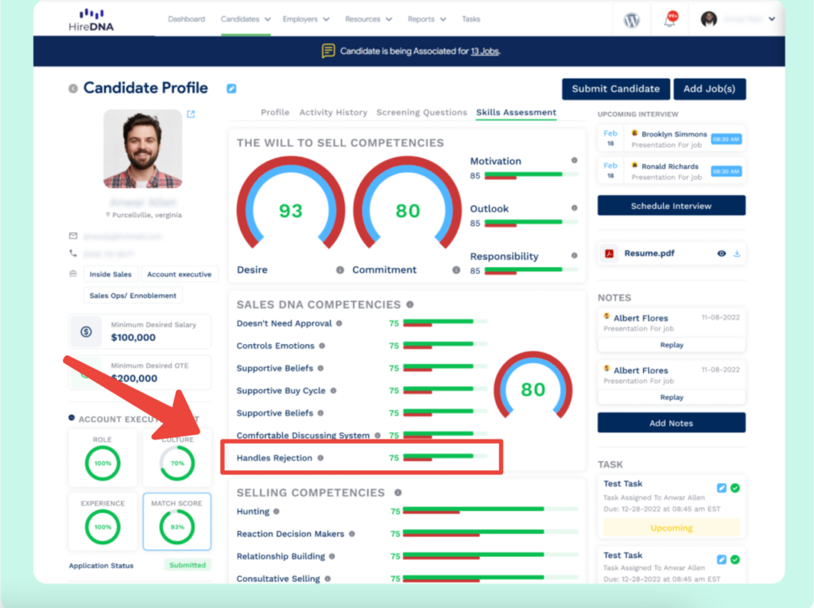Click the Motivation score bar
Viewport: 814px width, 608px height.
coord(531,176)
